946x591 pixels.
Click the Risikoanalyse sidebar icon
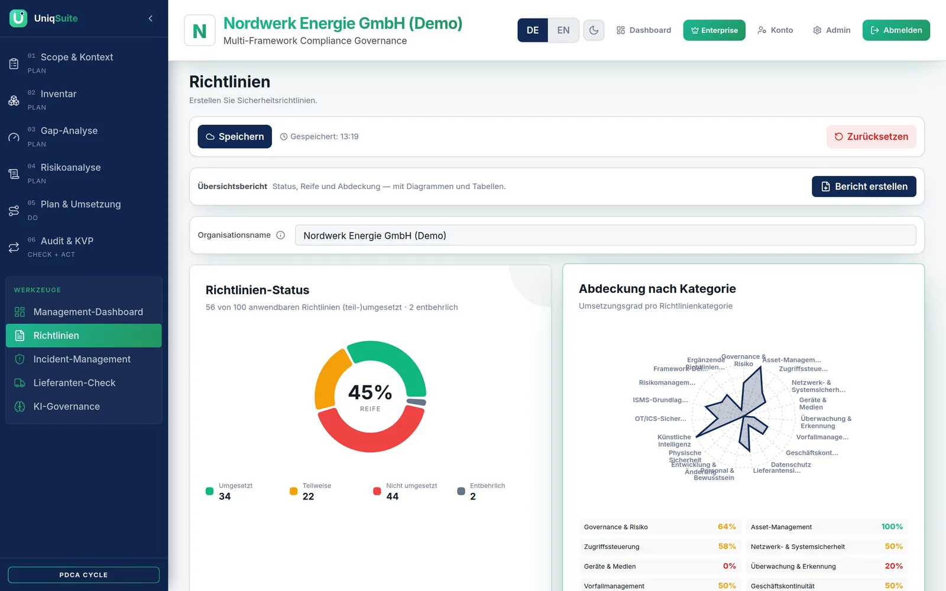click(14, 174)
